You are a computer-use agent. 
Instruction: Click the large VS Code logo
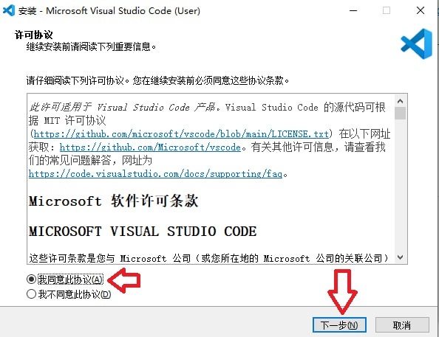pos(416,44)
